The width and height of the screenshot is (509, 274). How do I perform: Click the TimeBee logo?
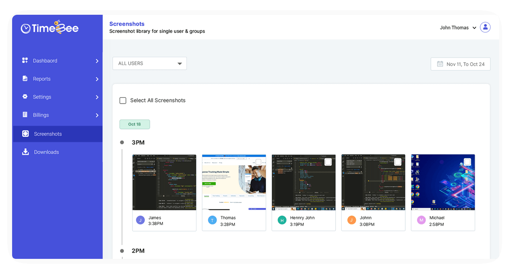(x=49, y=27)
